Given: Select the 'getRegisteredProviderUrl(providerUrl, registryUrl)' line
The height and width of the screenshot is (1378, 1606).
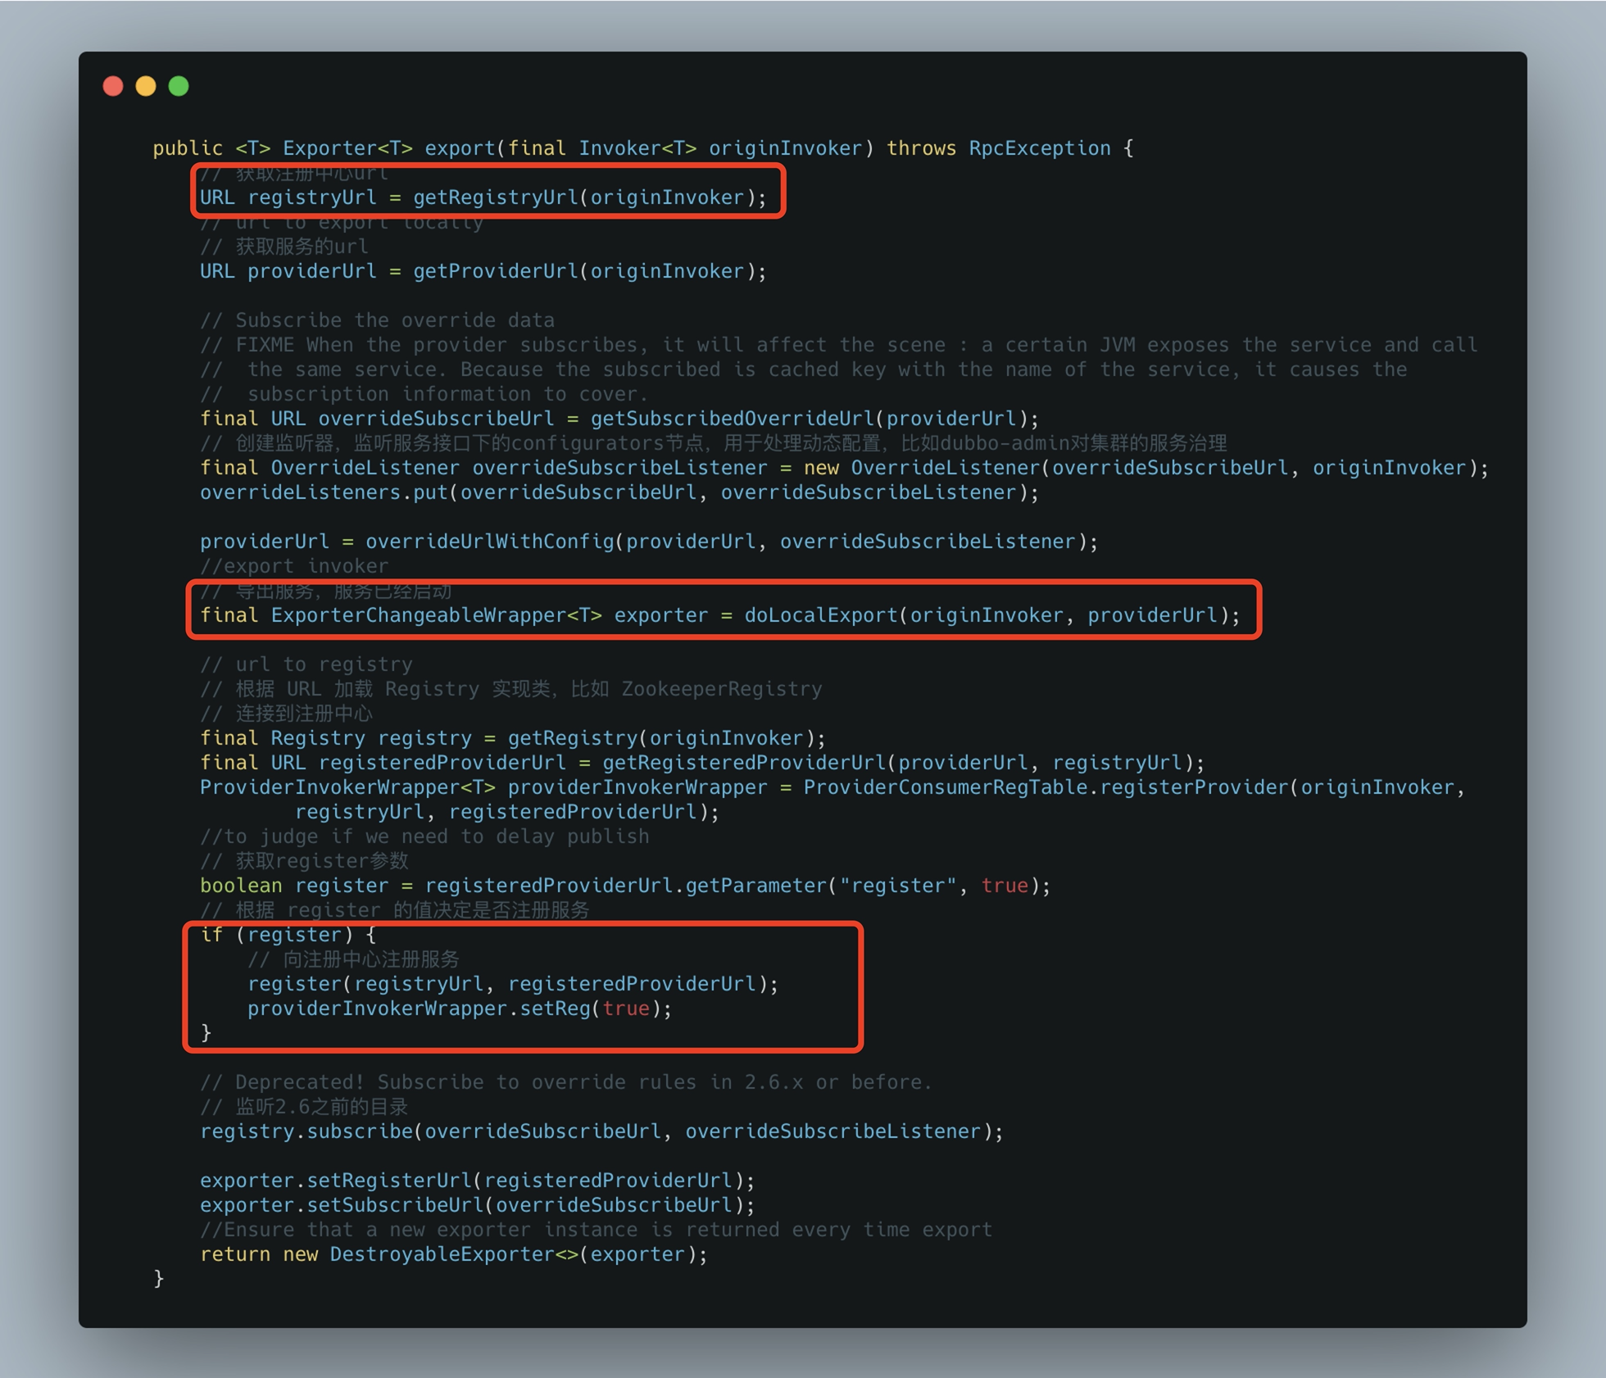Looking at the screenshot, I should [x=702, y=763].
